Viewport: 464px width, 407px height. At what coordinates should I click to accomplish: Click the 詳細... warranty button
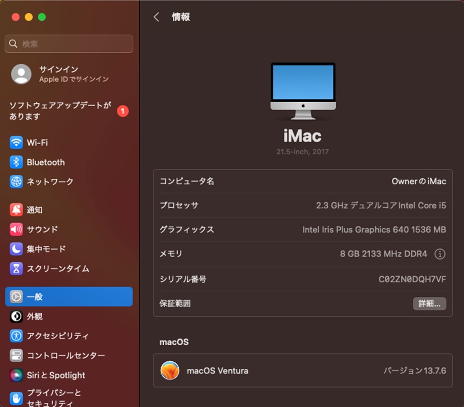pos(430,303)
